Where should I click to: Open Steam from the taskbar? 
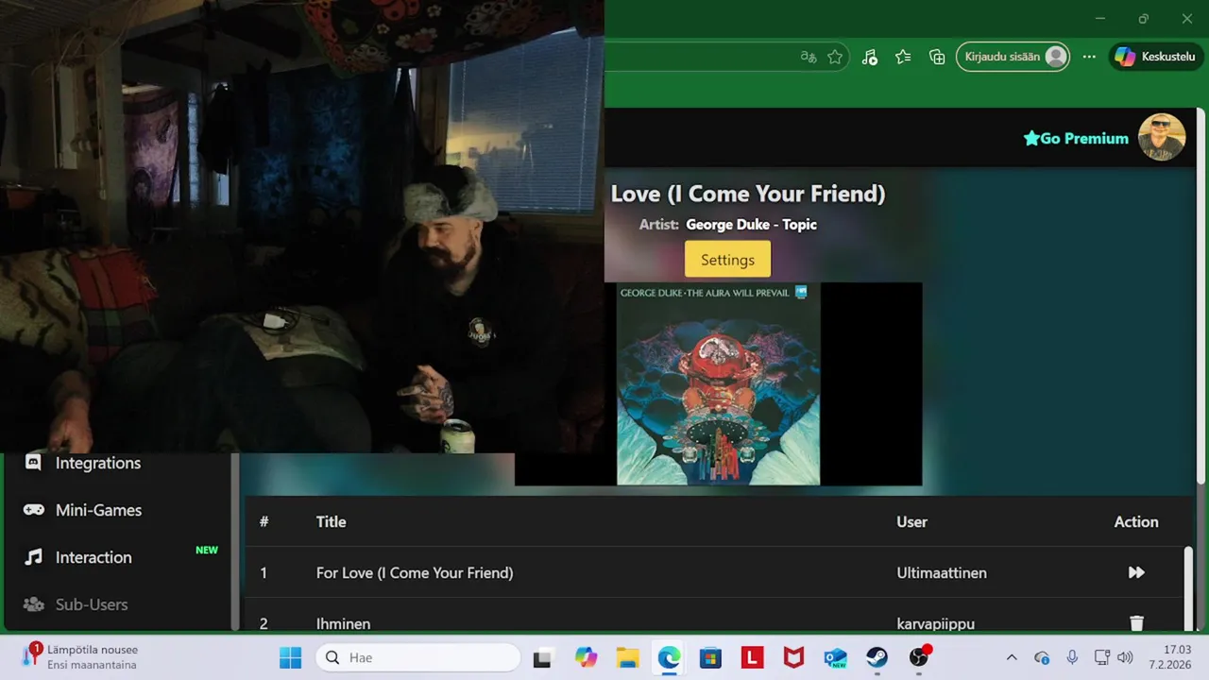[877, 657]
